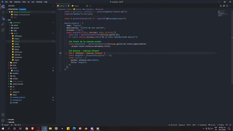
Task: Click the VS Code taskbar icon
Action: 44,128
